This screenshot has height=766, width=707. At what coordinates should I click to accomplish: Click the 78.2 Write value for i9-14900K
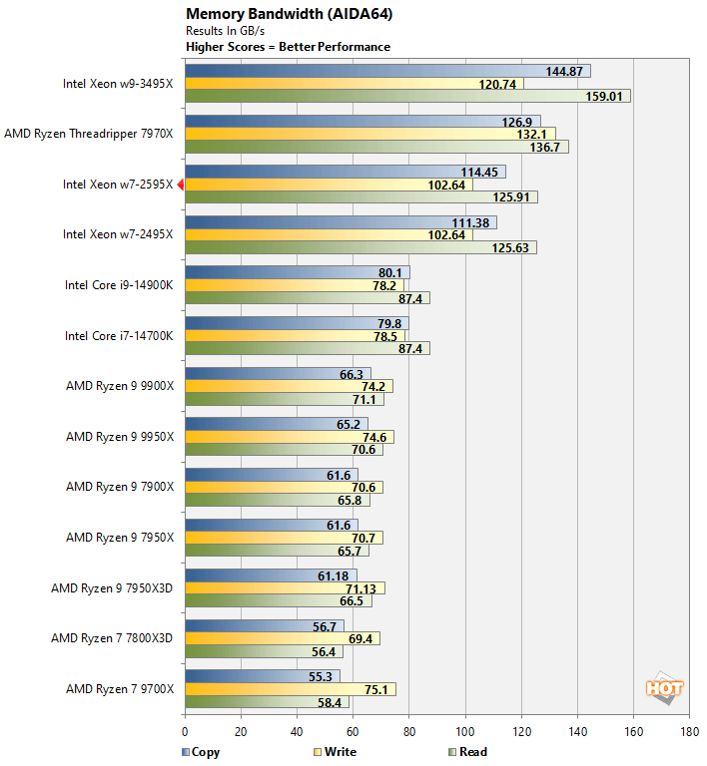(x=384, y=286)
